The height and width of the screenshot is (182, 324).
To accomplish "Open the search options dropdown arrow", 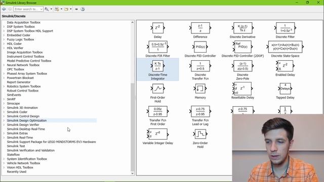I will click(51, 9).
